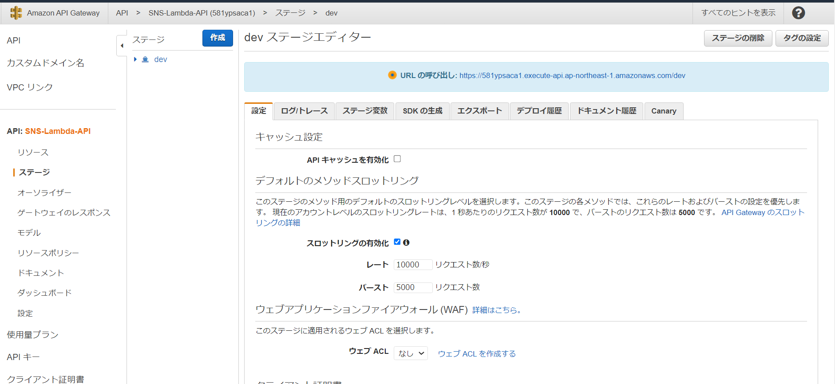Open API キー in sidebar
Screen dimensions: 835x384
pyautogui.click(x=23, y=357)
